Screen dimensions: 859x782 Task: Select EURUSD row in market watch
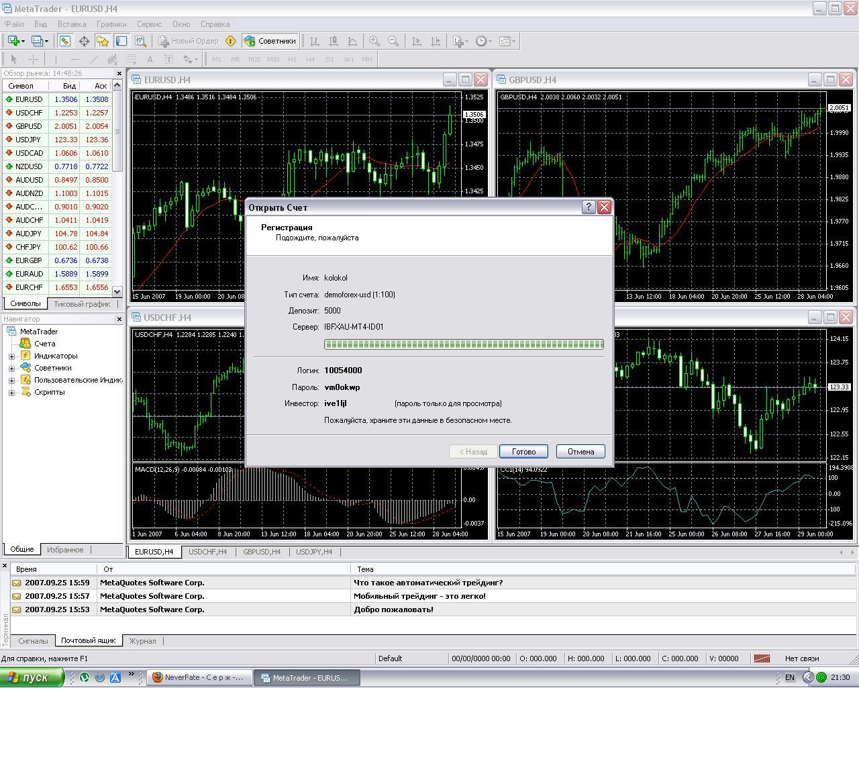point(56,99)
